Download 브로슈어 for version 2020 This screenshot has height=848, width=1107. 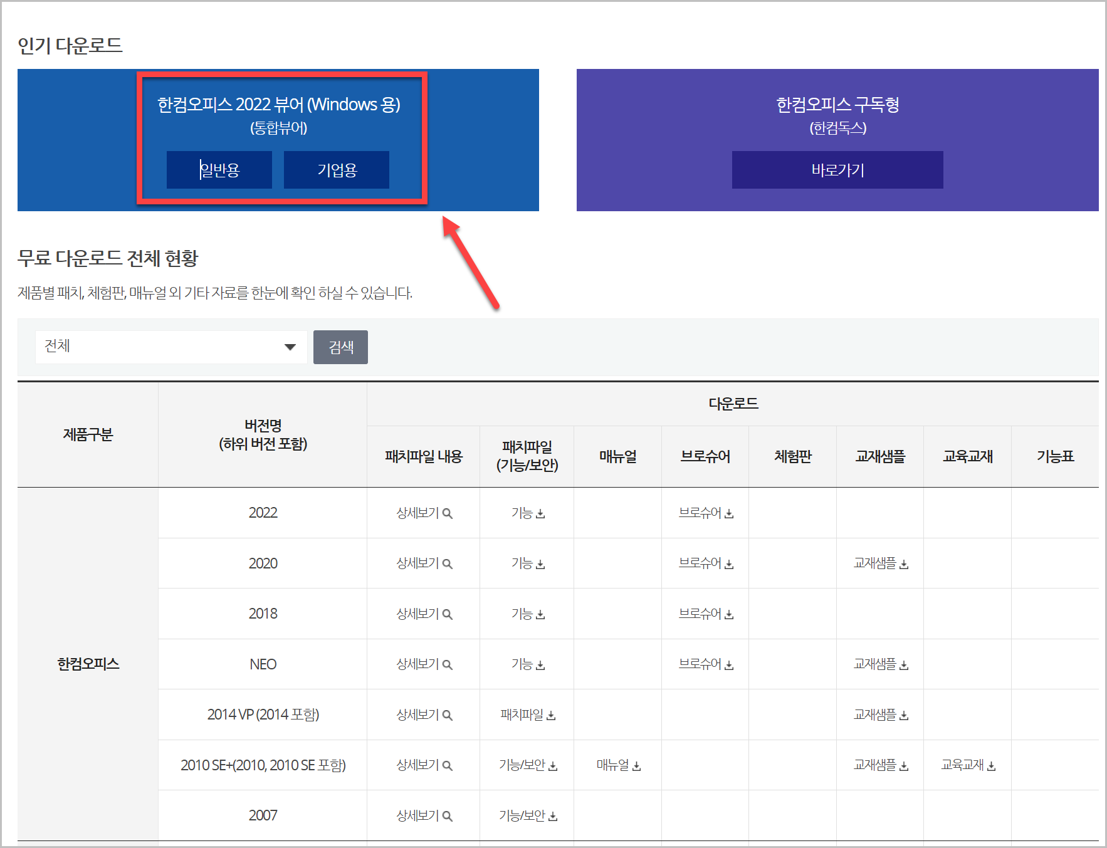(706, 563)
